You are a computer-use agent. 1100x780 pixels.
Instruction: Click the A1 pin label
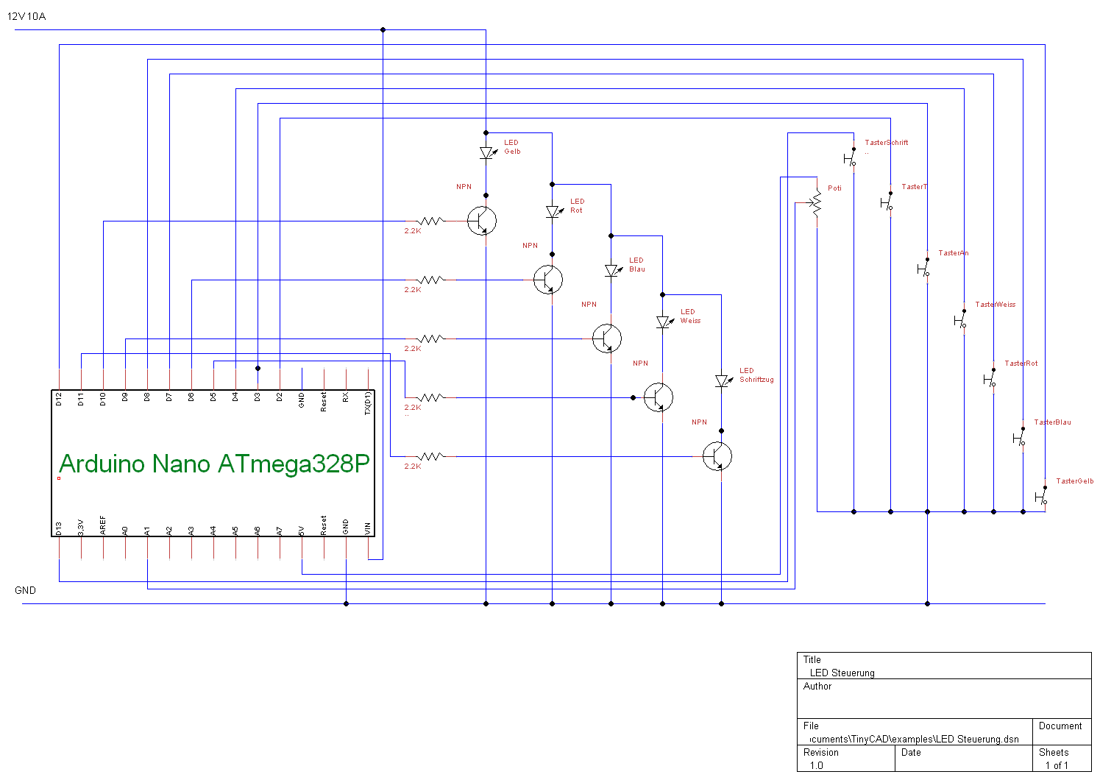(x=147, y=530)
